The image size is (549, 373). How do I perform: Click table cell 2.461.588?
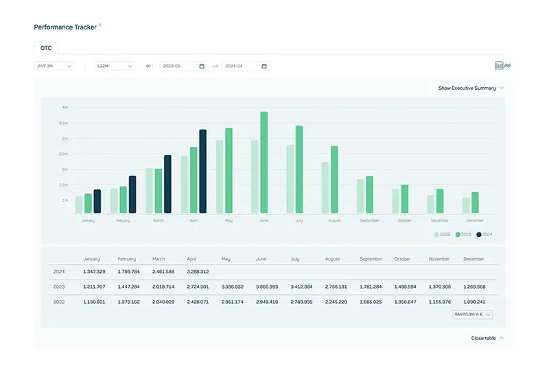pos(163,272)
